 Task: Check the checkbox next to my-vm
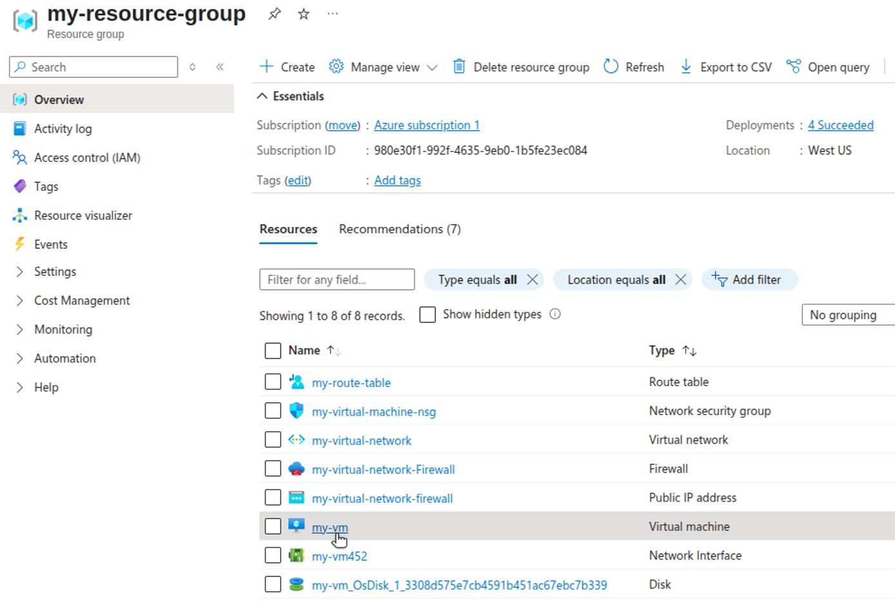point(272,526)
